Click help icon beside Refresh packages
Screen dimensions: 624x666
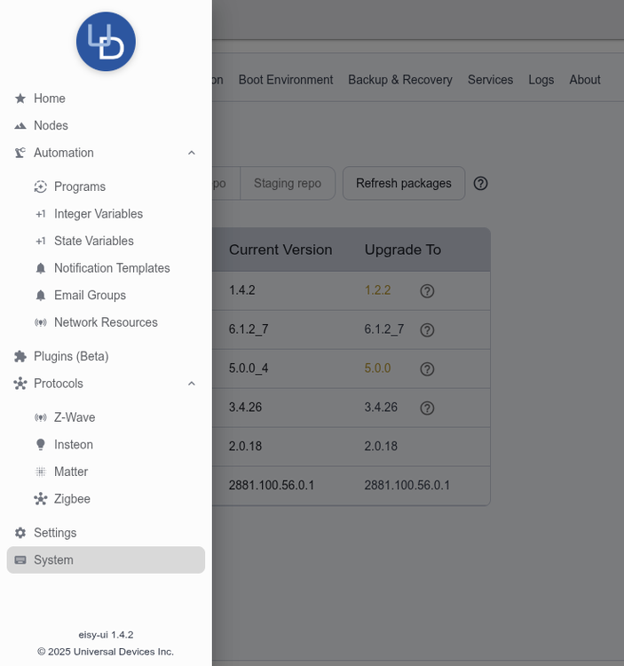coord(480,184)
